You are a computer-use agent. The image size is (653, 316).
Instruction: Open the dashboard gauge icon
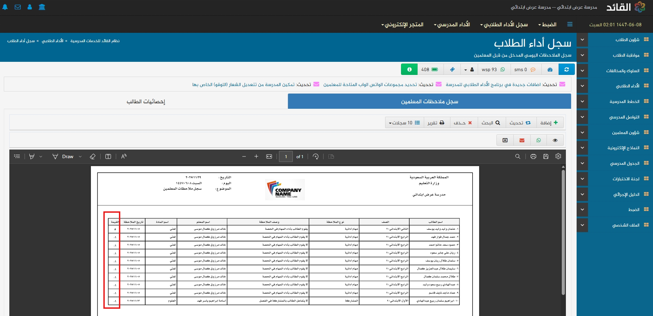(x=550, y=69)
